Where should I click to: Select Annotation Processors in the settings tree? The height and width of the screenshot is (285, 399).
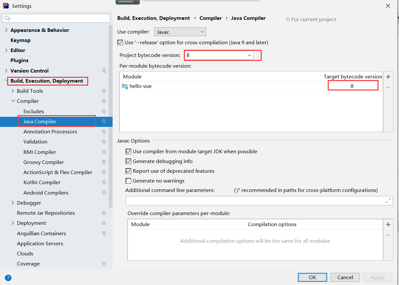point(50,132)
